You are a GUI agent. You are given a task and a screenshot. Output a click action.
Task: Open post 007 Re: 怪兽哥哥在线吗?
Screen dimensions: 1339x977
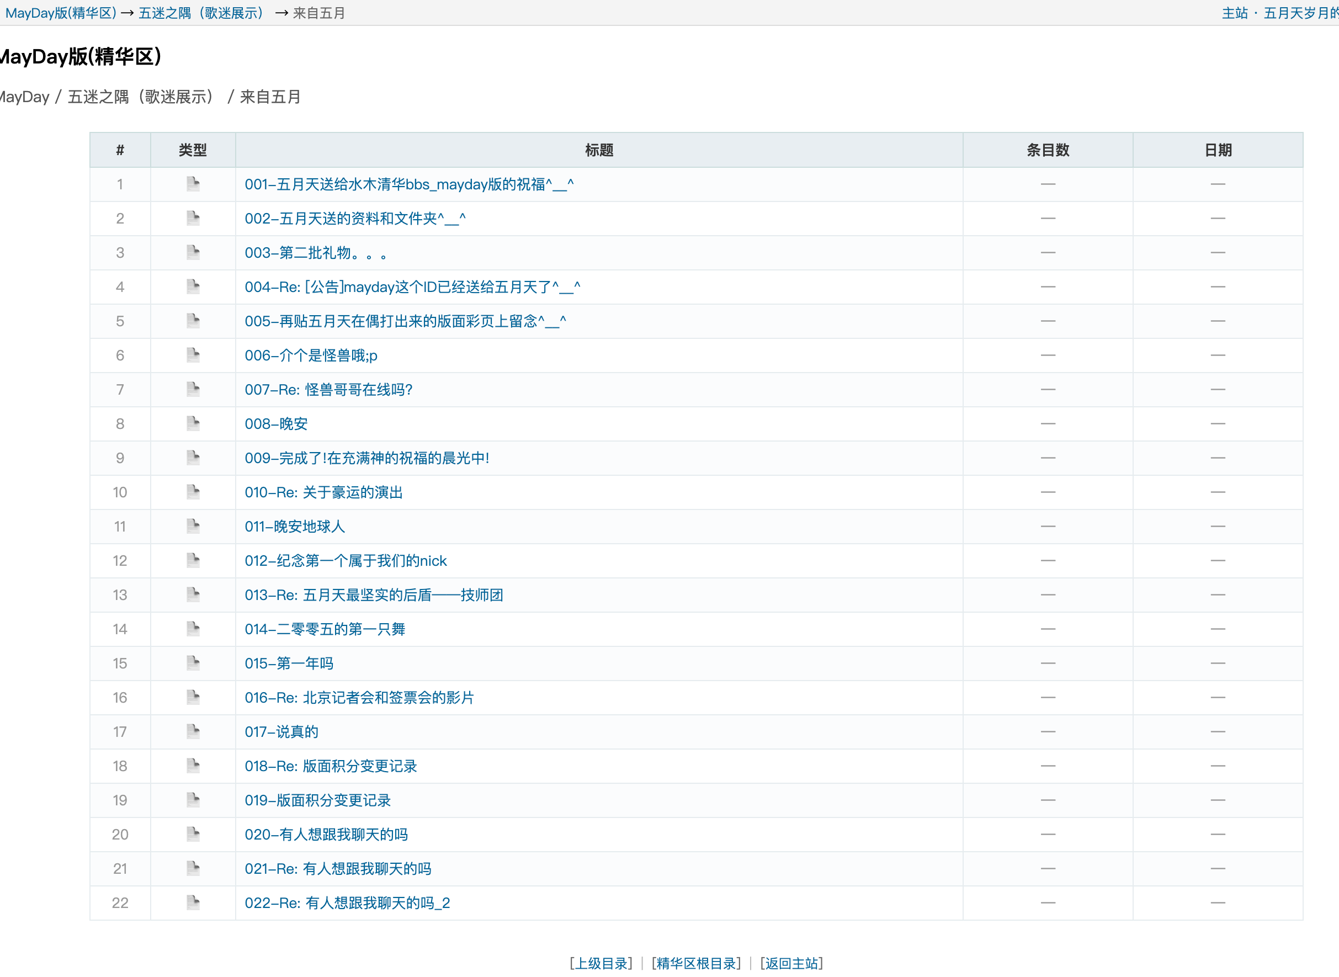click(x=329, y=390)
